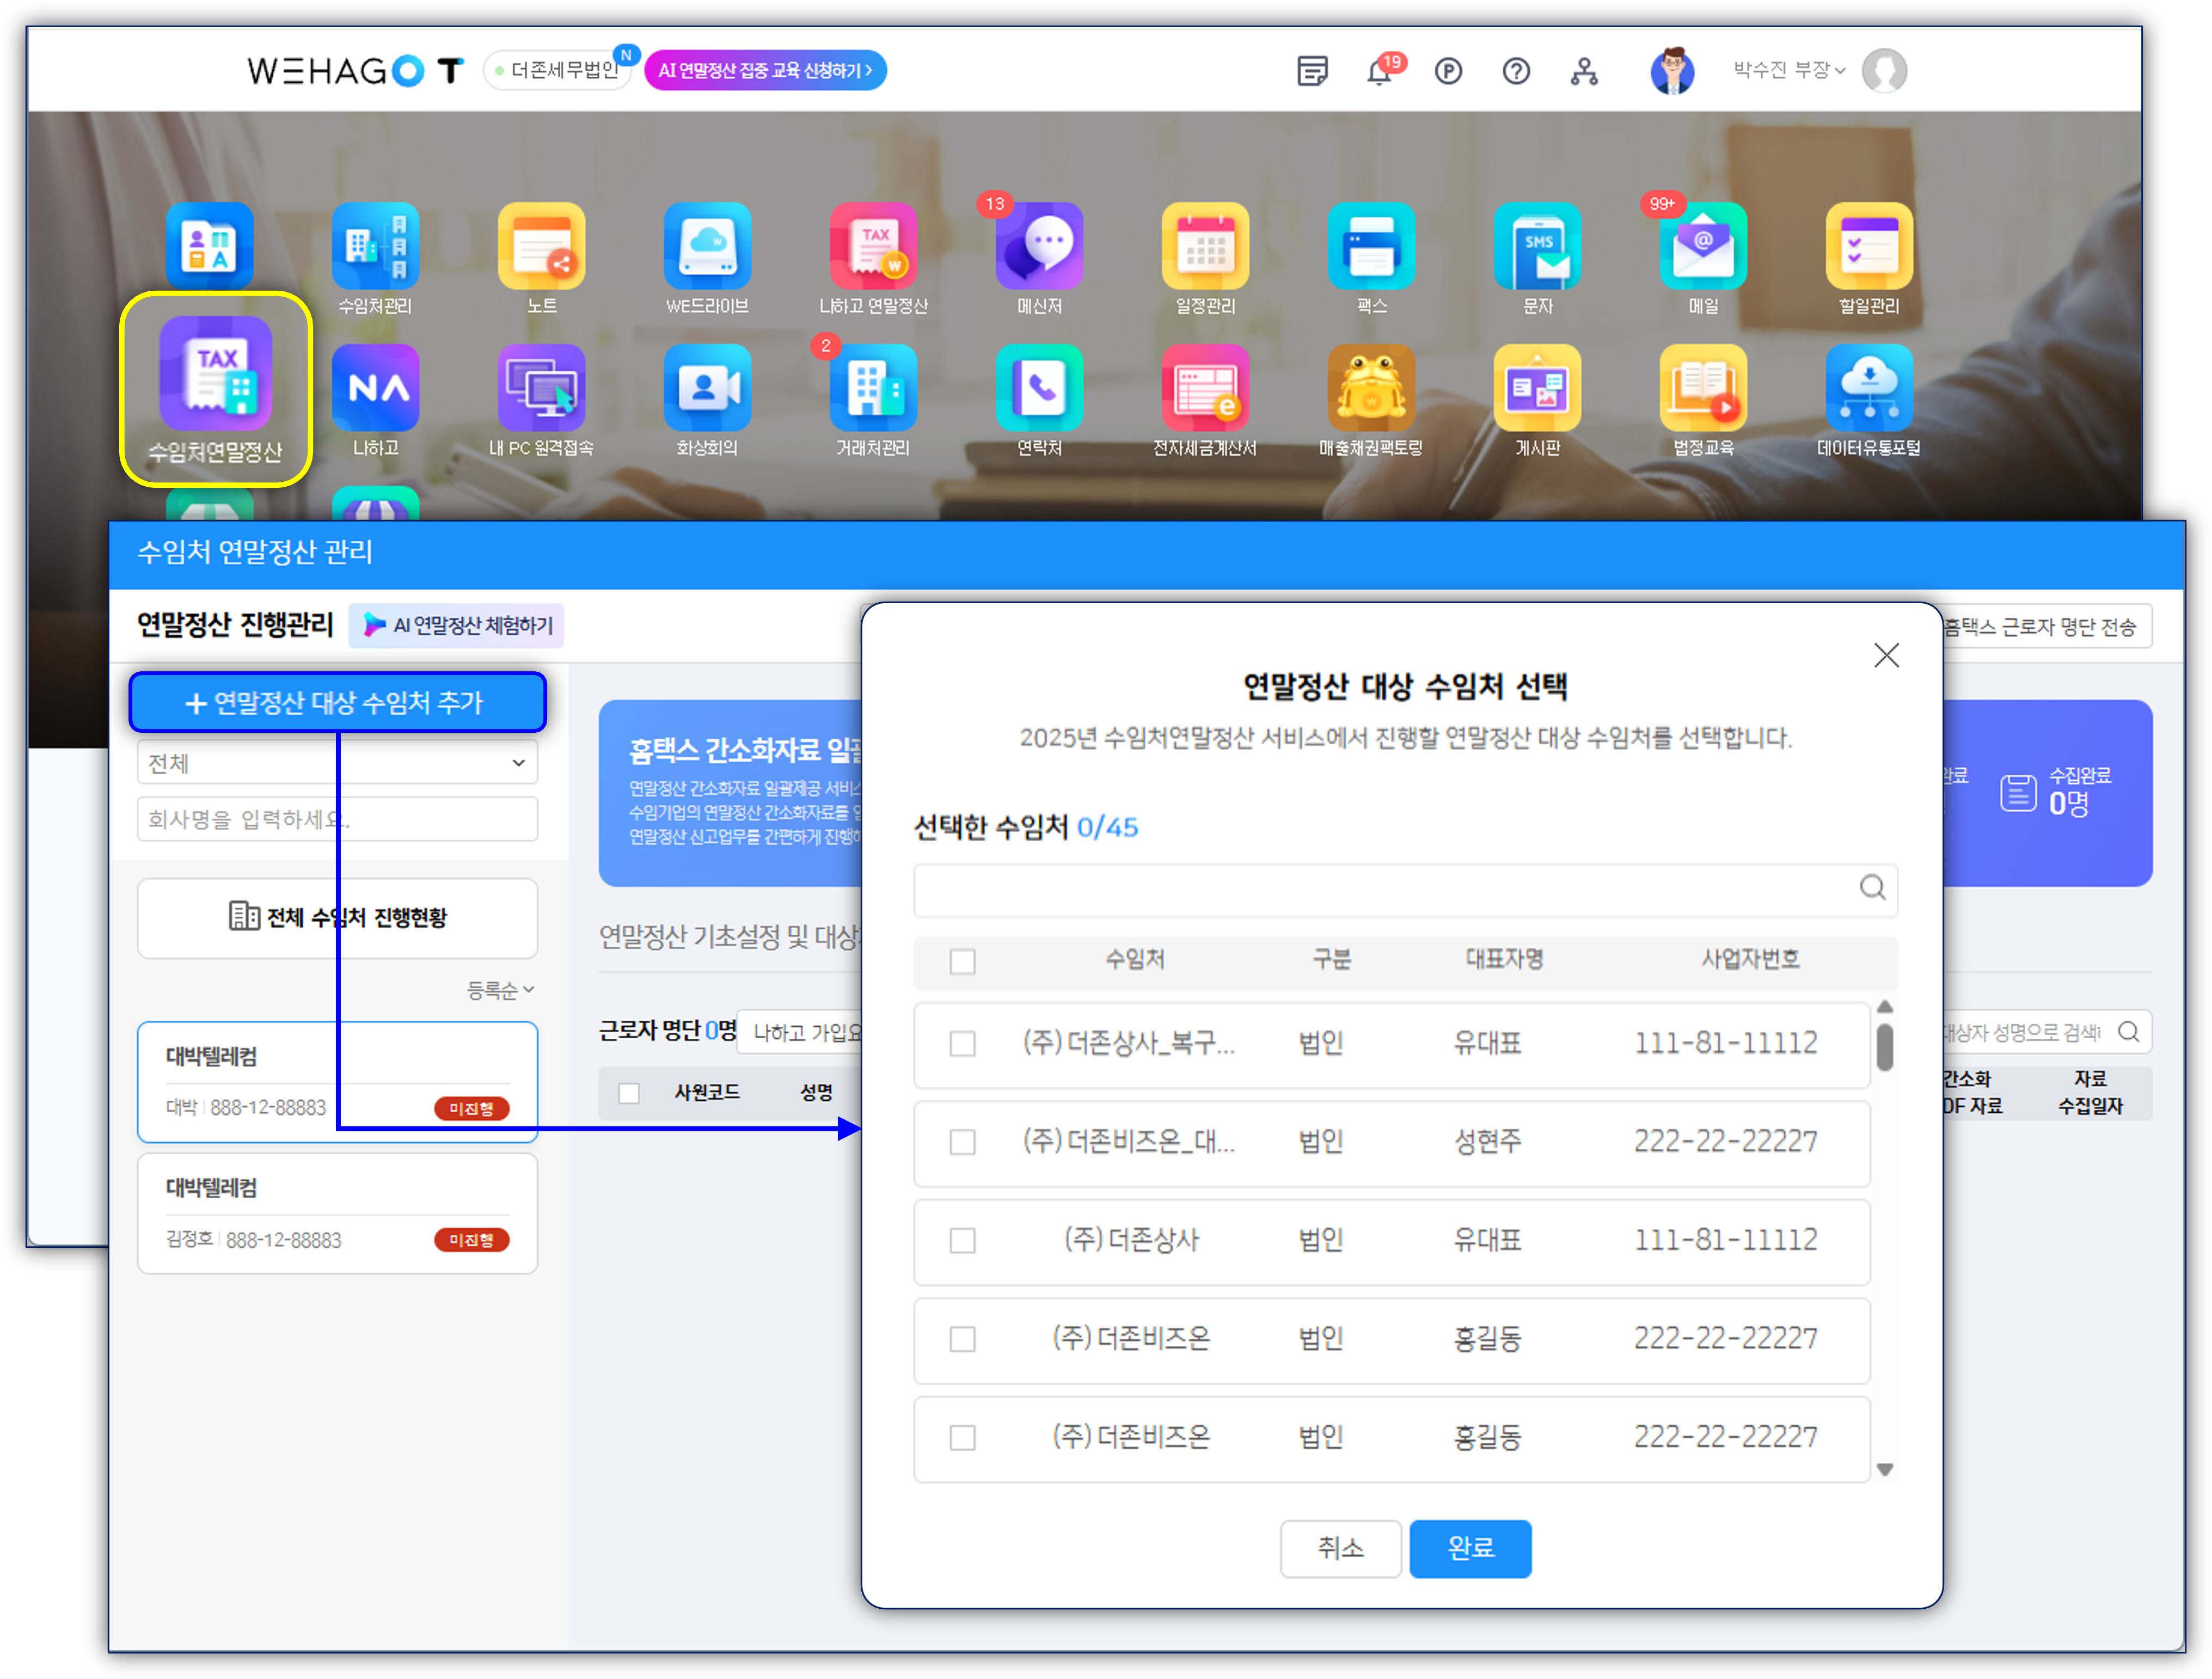Close the 연말정산 대상 수임처 선택 dialog

pyautogui.click(x=1886, y=655)
